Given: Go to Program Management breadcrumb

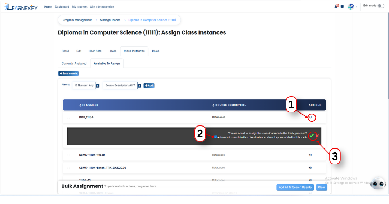Looking at the screenshot, I should [x=77, y=20].
